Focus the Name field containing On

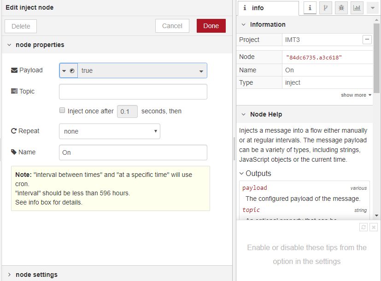coord(133,152)
